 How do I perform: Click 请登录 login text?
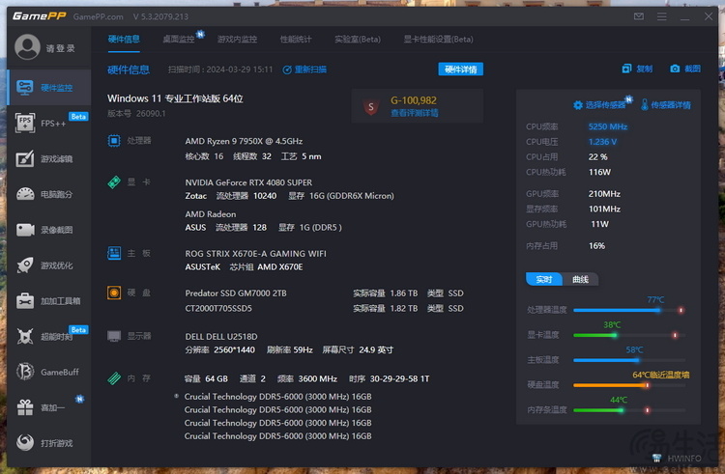coord(61,48)
